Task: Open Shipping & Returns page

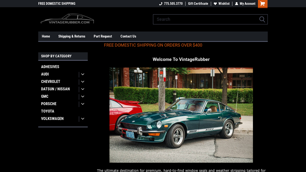Action: click(x=72, y=36)
